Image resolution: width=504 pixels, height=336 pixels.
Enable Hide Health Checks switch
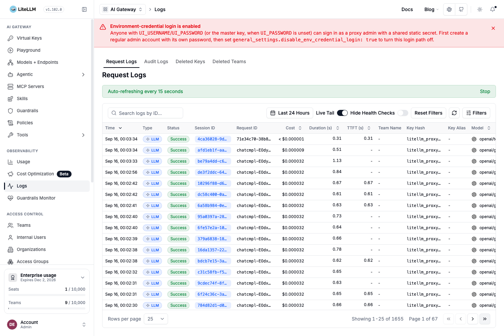click(x=403, y=113)
